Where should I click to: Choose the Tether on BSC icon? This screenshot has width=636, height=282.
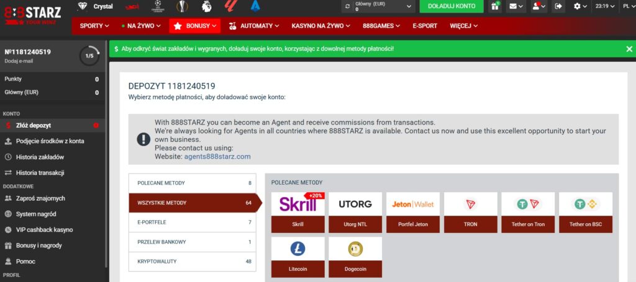tap(586, 204)
